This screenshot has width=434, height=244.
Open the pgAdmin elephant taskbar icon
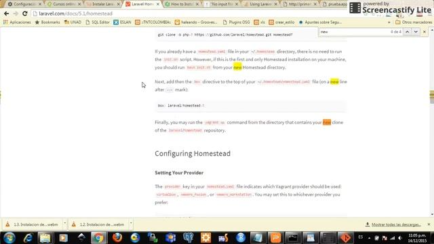point(189,238)
